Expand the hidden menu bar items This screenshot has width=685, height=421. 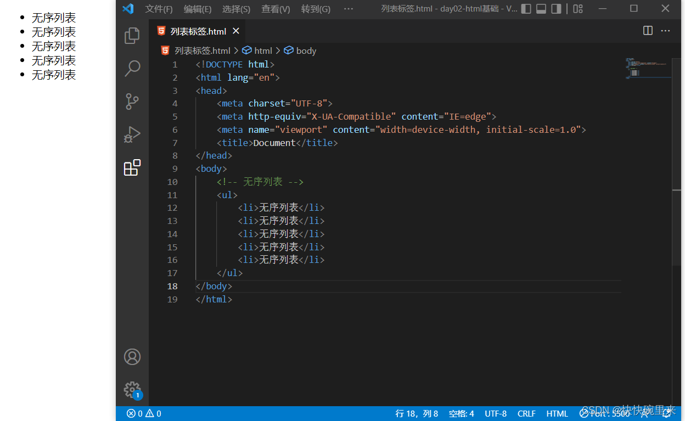[x=349, y=9]
